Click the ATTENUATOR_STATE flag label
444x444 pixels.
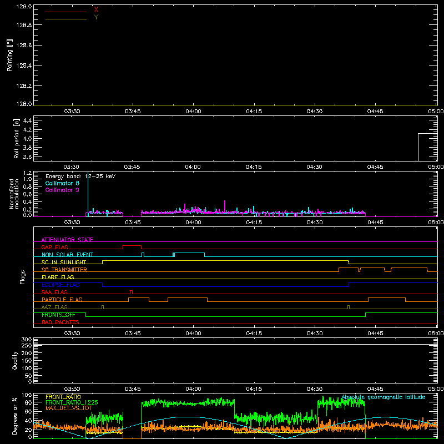click(67, 240)
